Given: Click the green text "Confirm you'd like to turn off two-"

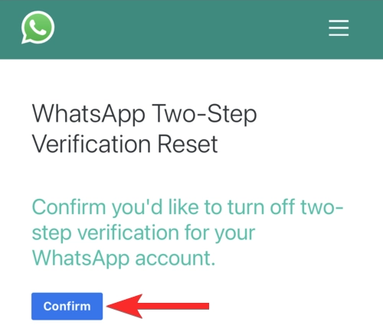Looking at the screenshot, I should point(188,207).
